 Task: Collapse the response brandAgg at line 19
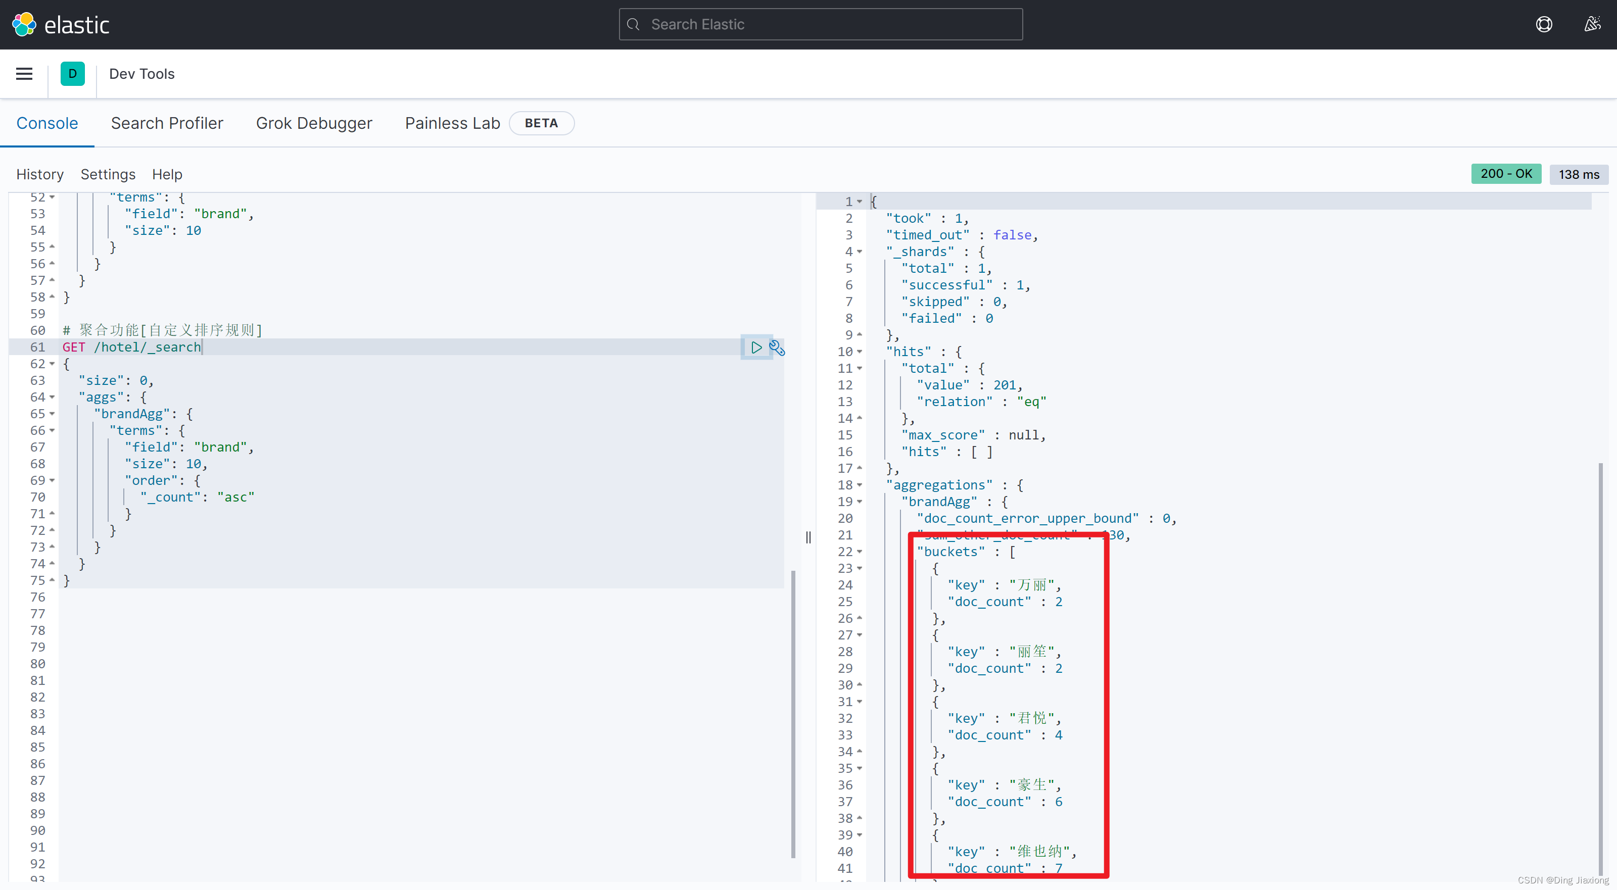pyautogui.click(x=860, y=502)
